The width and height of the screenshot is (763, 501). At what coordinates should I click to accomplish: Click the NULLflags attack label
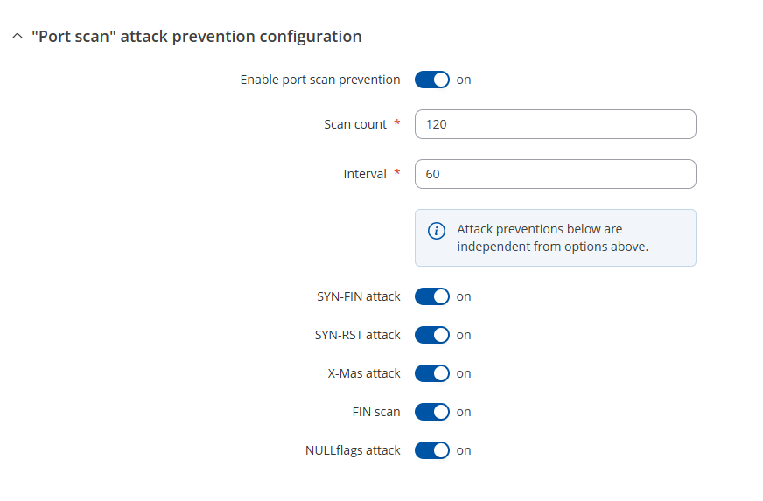point(352,450)
